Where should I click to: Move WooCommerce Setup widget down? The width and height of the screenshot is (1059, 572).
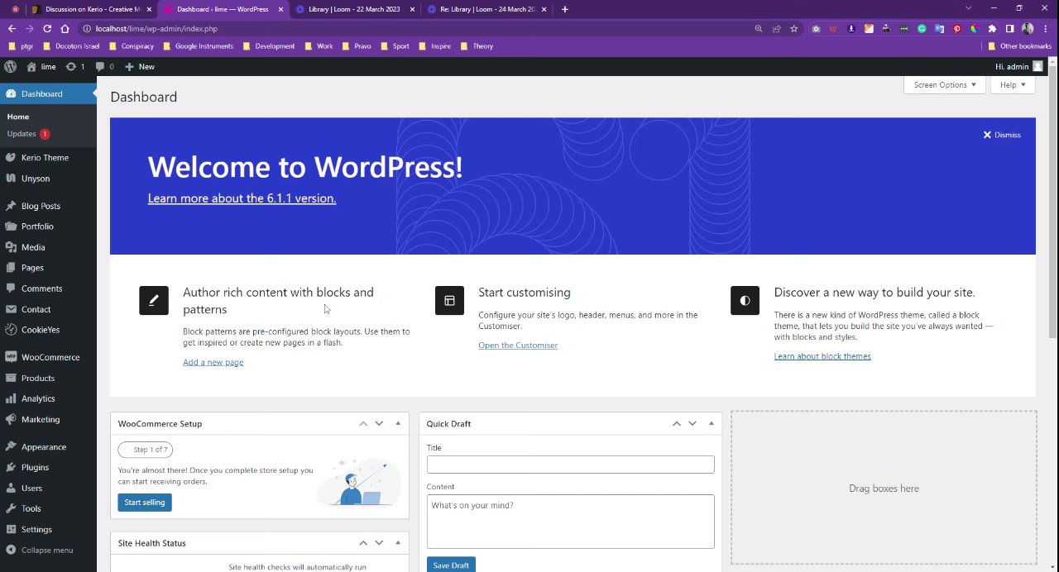tap(379, 423)
